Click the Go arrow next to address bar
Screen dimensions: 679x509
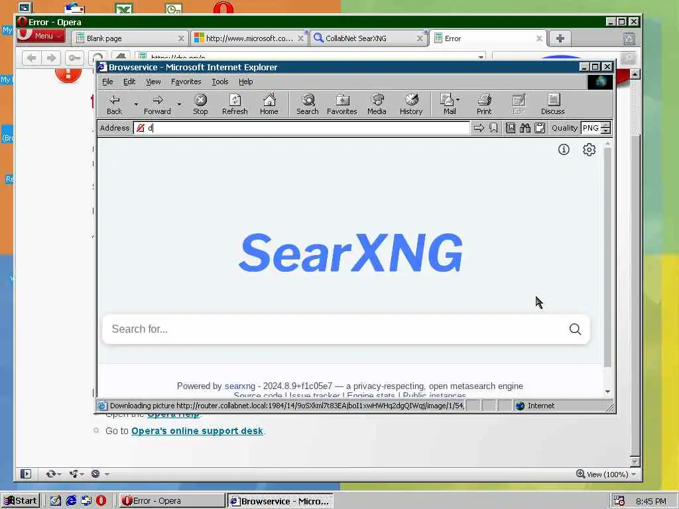479,128
